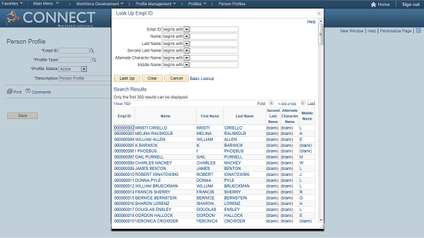
Task: Click Sign out link
Action: [x=411, y=5]
